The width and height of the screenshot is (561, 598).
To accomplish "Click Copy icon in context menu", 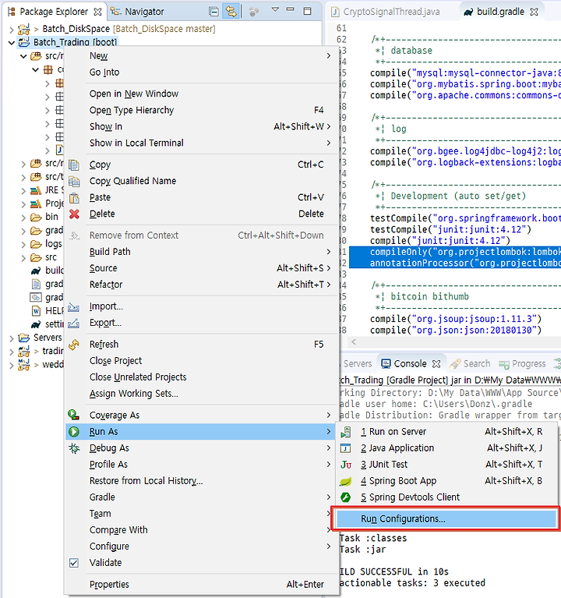I will click(74, 165).
